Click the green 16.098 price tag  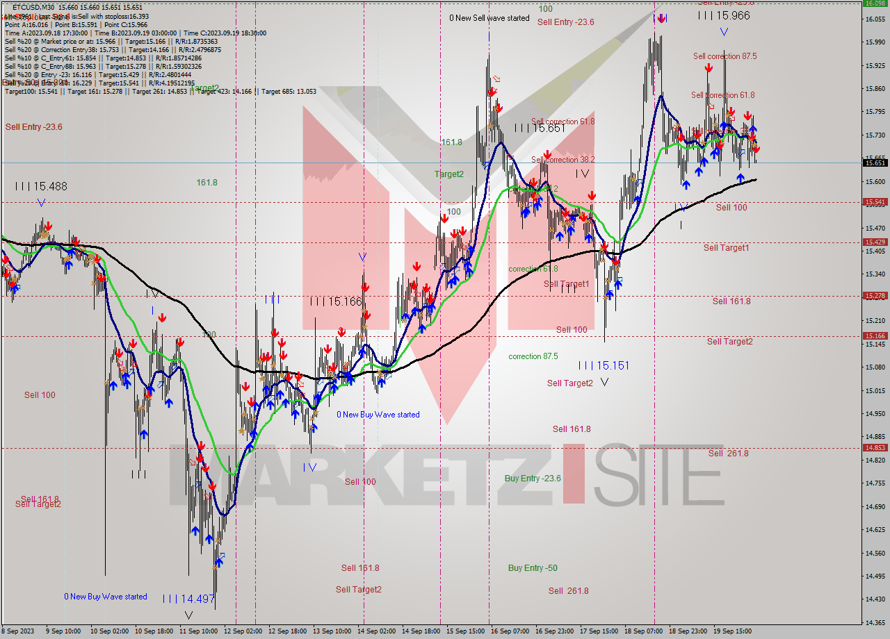[874, 3]
